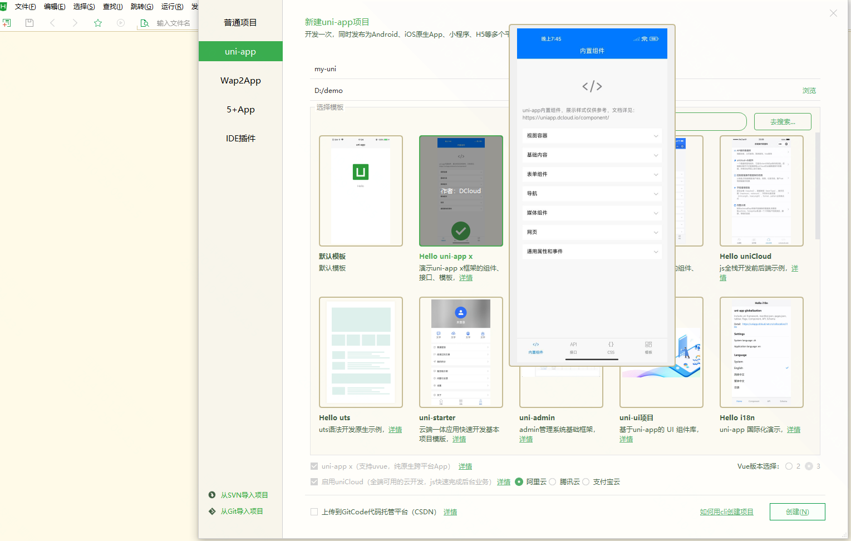Open the 详情 link next to uni-app x checkbox
851x541 pixels.
click(x=465, y=466)
